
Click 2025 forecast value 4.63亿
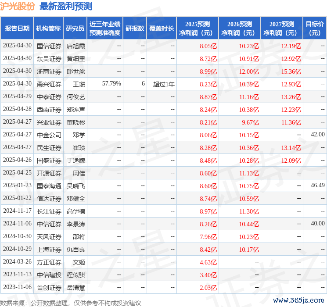[x=208, y=262]
